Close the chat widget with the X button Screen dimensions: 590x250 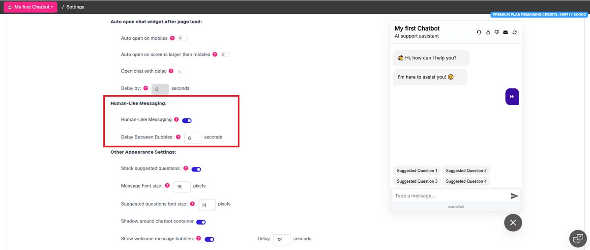[x=513, y=222]
